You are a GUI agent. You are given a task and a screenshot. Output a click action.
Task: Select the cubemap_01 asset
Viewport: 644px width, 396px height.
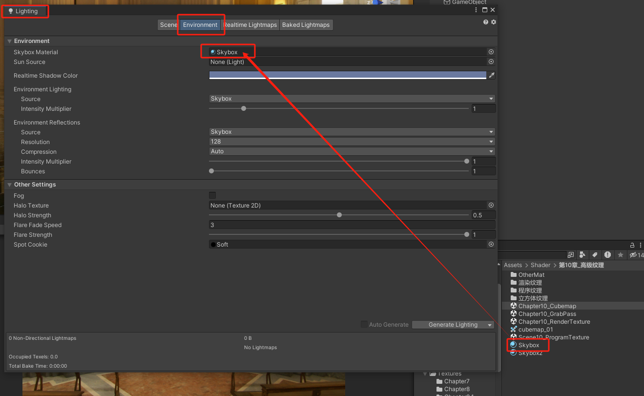click(536, 329)
